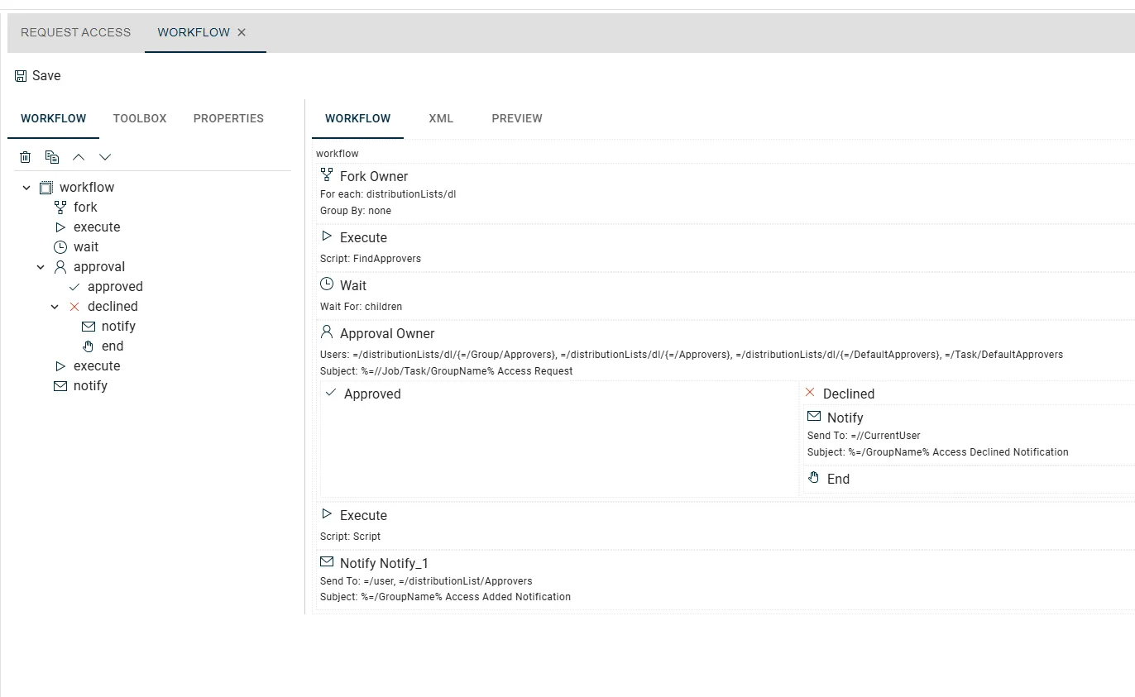The height and width of the screenshot is (697, 1135).
Task: Click 'For each: distributionLists/dl' text
Action: tap(388, 194)
